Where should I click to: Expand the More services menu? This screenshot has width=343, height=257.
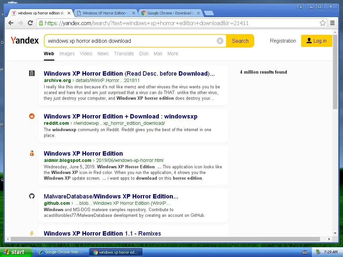[173, 54]
